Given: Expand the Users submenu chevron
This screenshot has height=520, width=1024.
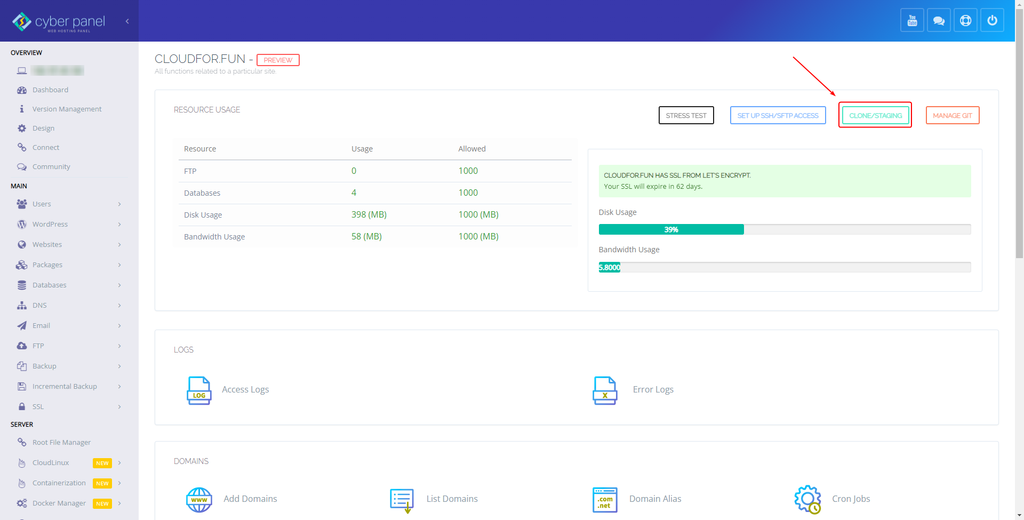Looking at the screenshot, I should pyautogui.click(x=119, y=204).
